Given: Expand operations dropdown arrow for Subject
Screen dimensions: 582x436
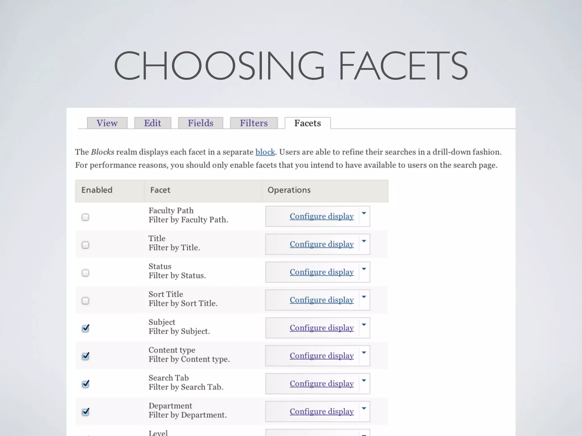Looking at the screenshot, I should pyautogui.click(x=364, y=325).
